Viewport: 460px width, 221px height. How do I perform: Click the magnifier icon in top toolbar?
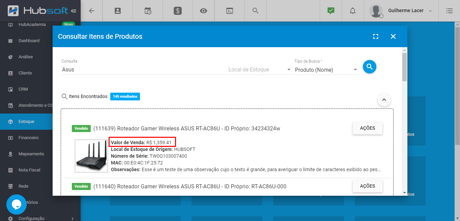click(x=255, y=11)
